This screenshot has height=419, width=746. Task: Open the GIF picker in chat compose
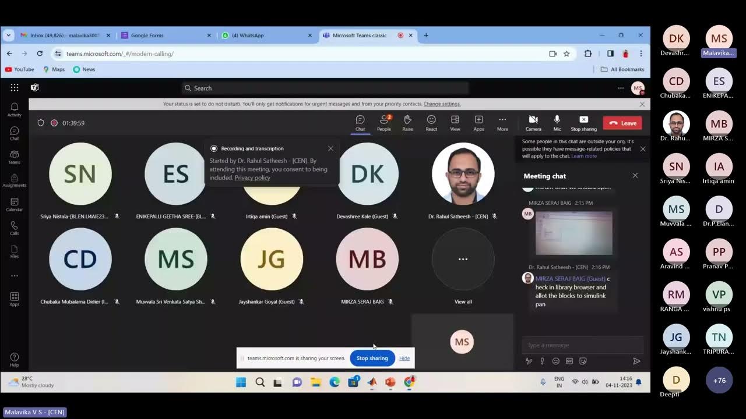tap(569, 361)
